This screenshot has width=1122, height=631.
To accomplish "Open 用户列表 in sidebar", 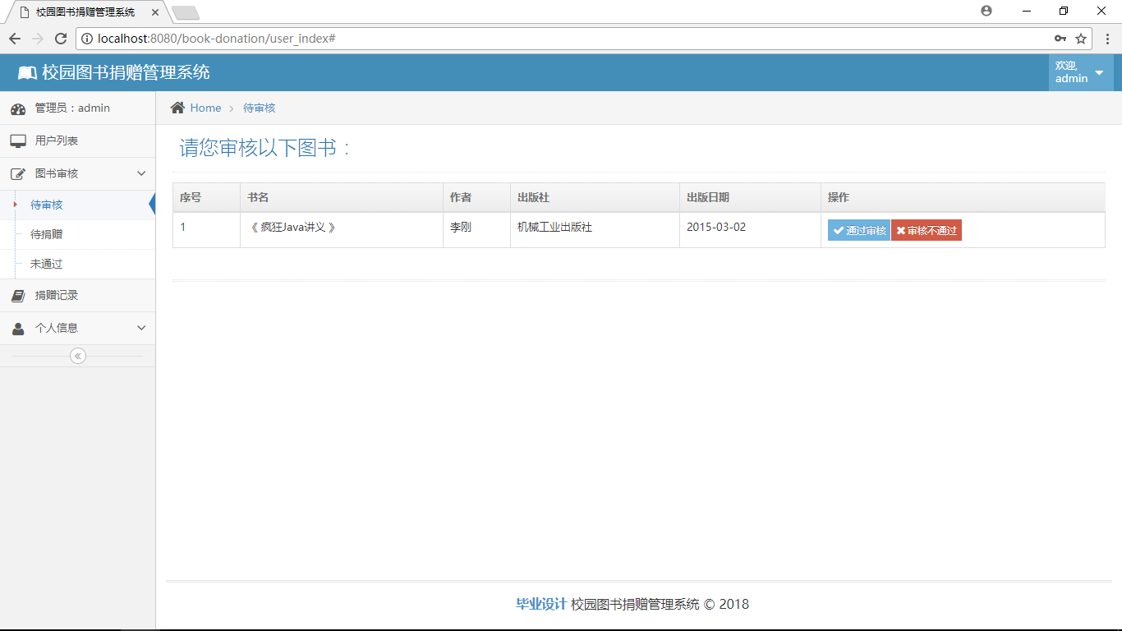I will point(77,141).
